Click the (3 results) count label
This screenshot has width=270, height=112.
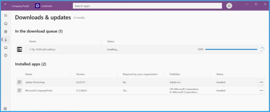(79, 18)
